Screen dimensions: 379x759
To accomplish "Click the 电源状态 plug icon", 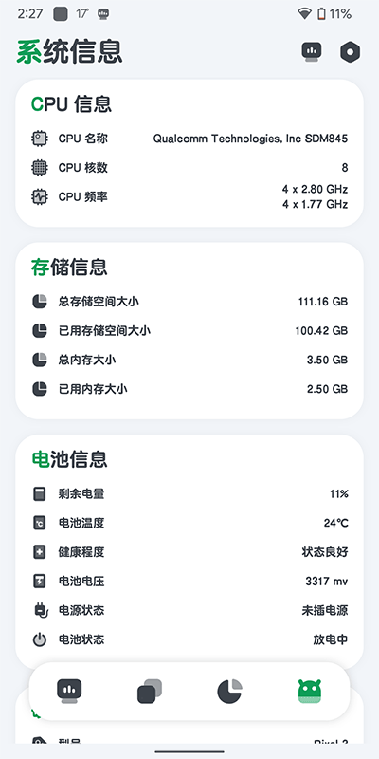I will [41, 610].
